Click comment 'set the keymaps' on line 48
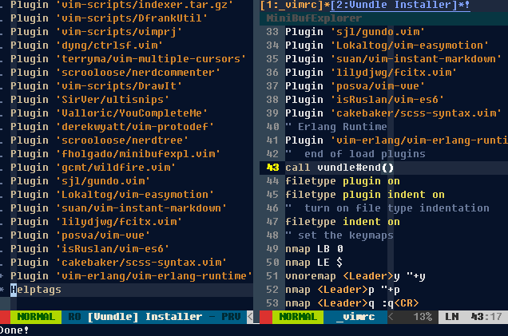This screenshot has width=508, height=336. [346, 235]
